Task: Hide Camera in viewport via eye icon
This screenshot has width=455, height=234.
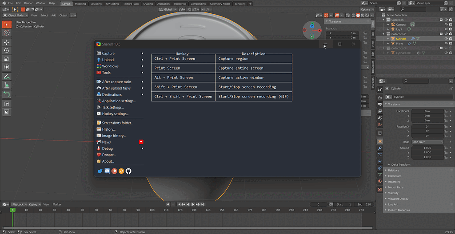Action: pyautogui.click(x=446, y=25)
